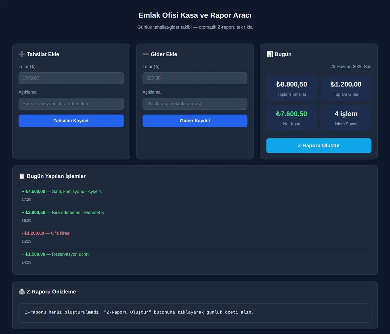
Task: Click the date 23 Haziran 2026 Salı
Action: coord(351,67)
